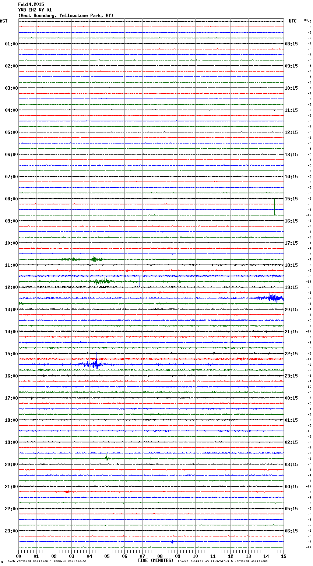Click the 00:15 UTC time label
The height and width of the screenshot is (566, 313).
pyautogui.click(x=291, y=398)
